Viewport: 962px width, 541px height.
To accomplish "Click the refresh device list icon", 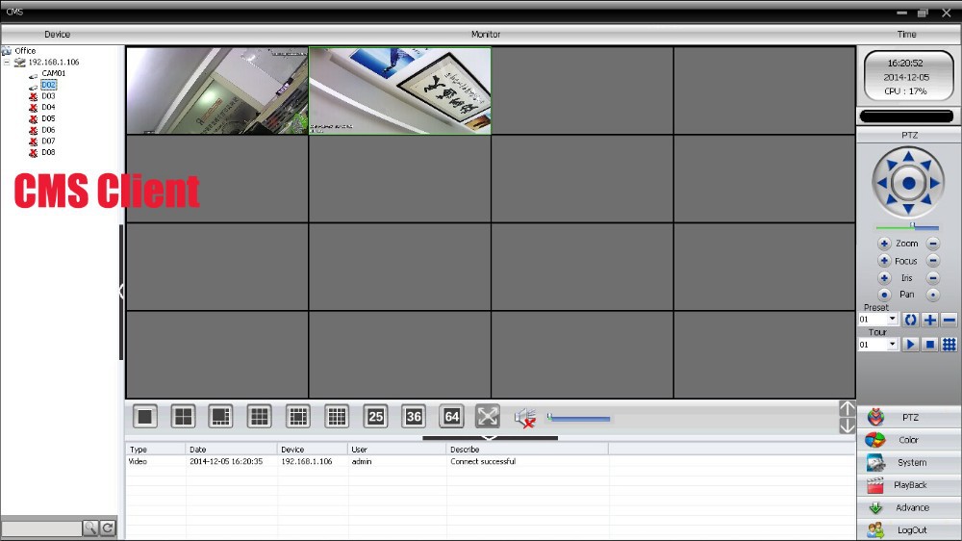I will [108, 528].
